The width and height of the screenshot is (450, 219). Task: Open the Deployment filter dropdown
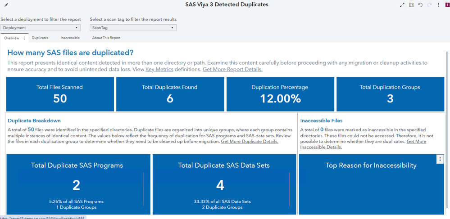click(41, 27)
